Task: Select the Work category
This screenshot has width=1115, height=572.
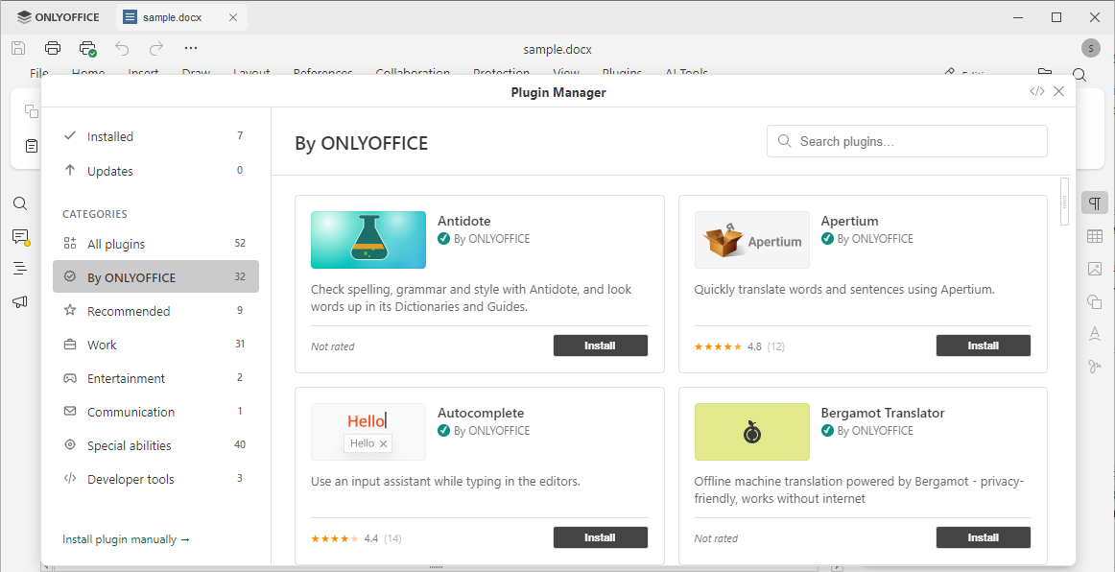Action: 155,345
